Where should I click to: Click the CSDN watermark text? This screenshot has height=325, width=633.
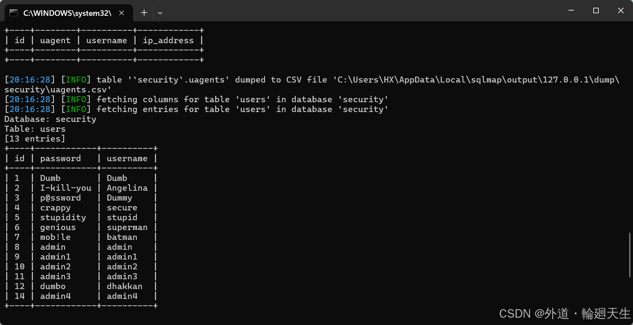click(x=564, y=314)
